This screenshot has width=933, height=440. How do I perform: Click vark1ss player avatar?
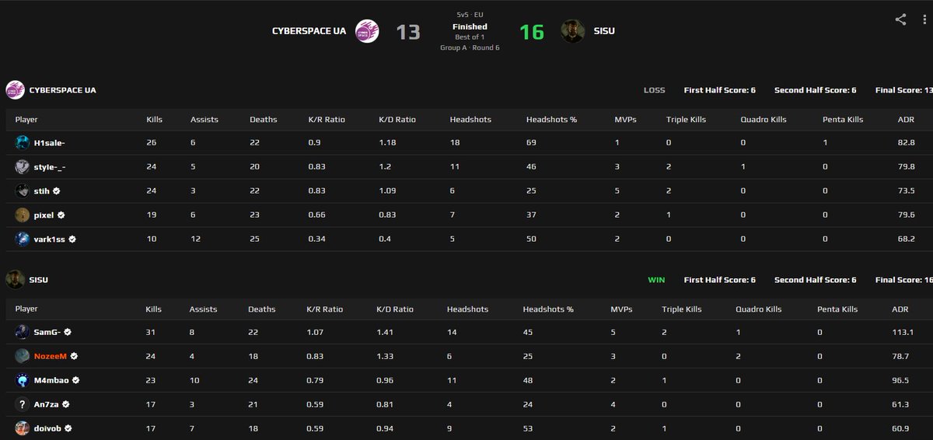tap(23, 239)
